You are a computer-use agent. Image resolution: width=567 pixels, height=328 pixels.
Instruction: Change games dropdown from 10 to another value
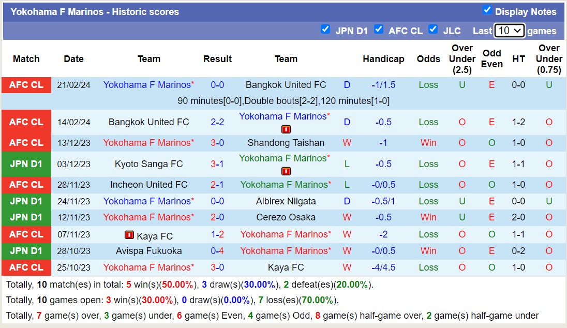coord(509,31)
